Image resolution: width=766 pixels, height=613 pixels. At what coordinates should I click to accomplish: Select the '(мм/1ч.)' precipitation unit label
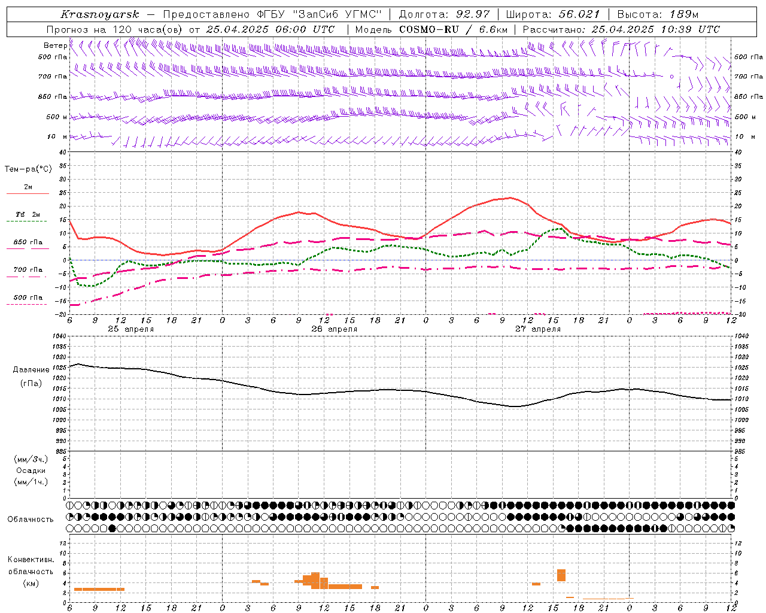tap(31, 482)
